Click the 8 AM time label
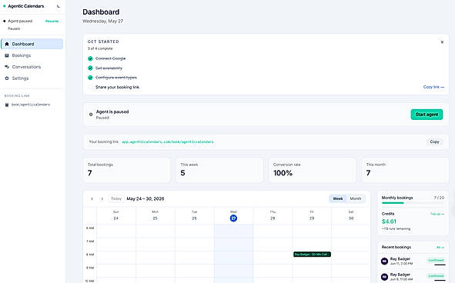 click(x=90, y=255)
